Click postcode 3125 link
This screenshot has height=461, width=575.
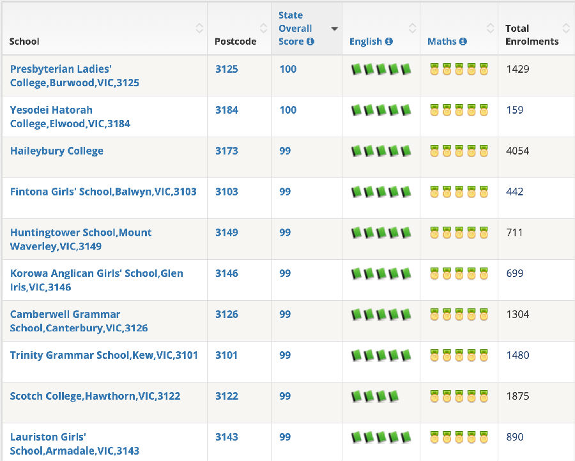[x=227, y=69]
